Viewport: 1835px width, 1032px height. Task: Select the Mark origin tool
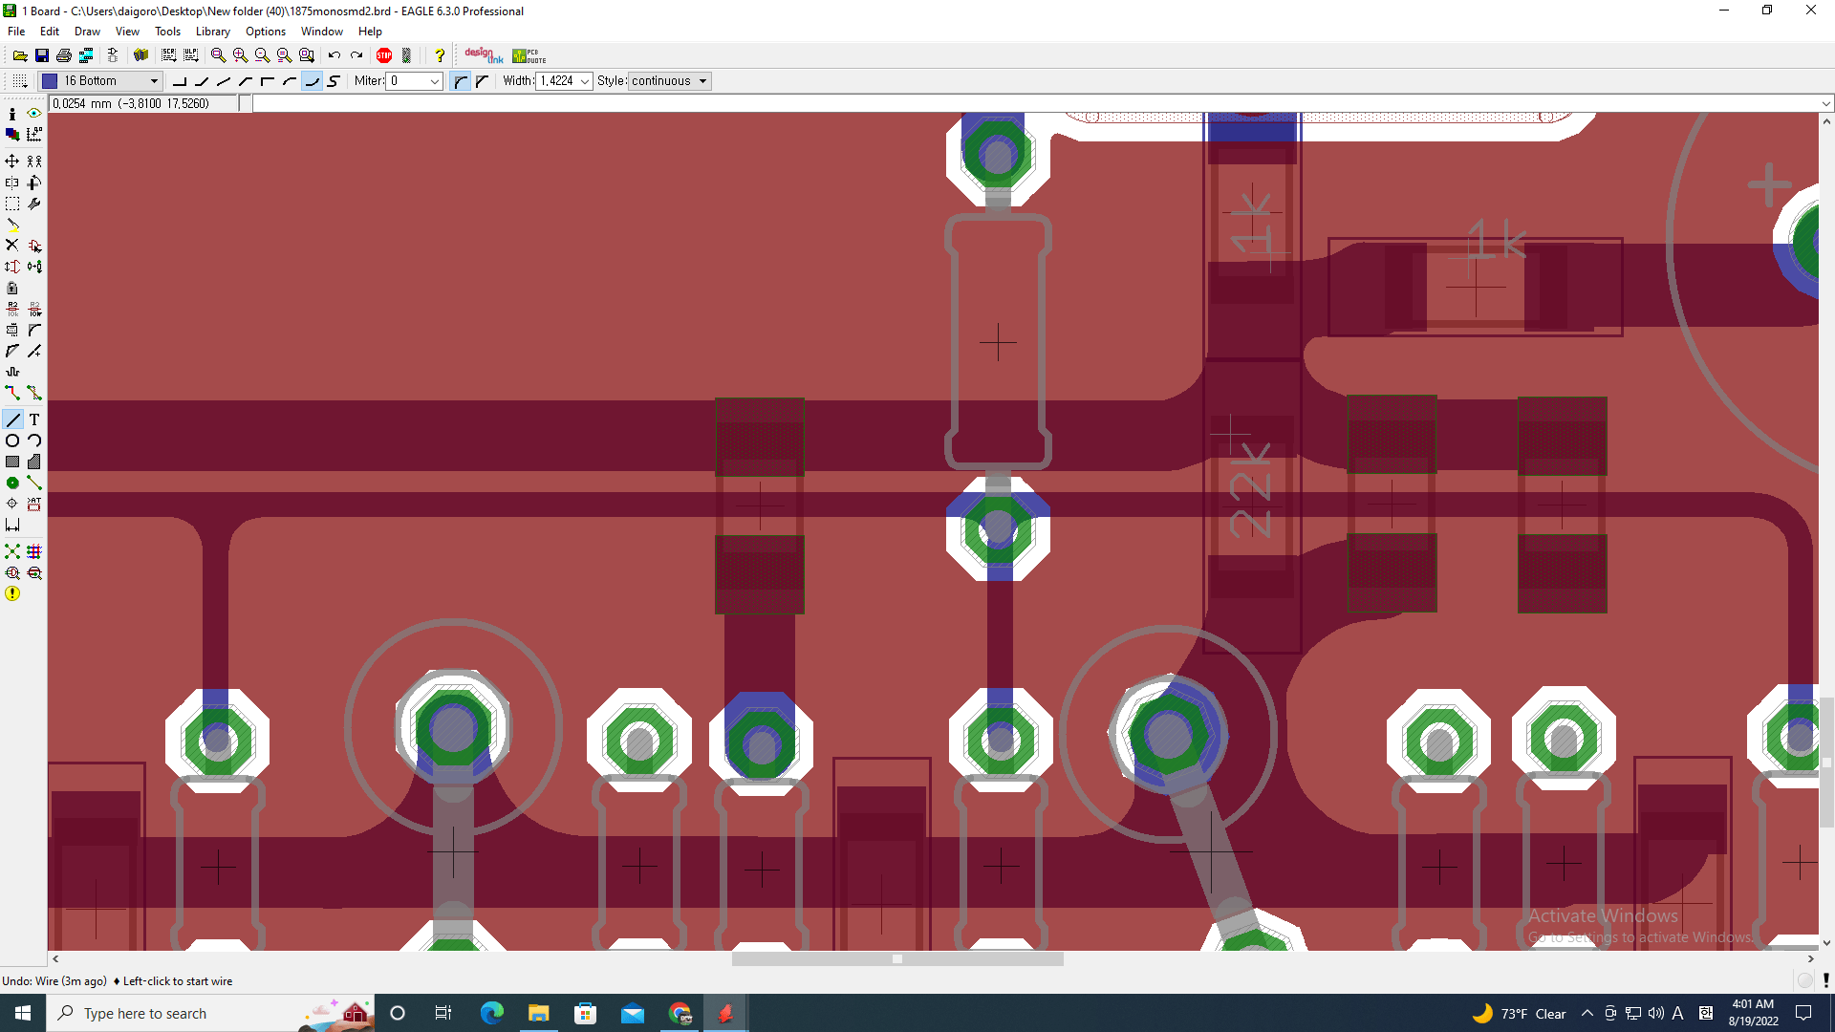tap(34, 135)
